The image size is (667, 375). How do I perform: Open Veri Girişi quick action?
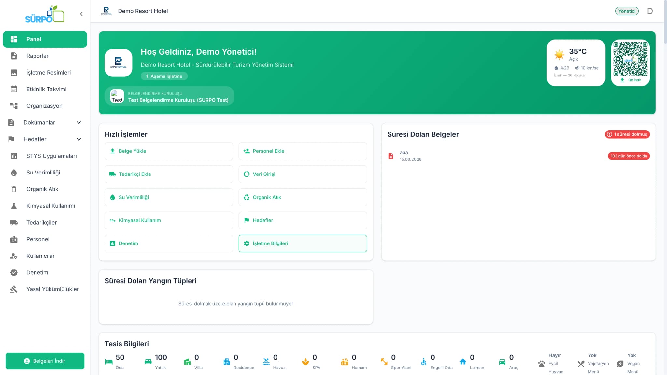(x=303, y=174)
